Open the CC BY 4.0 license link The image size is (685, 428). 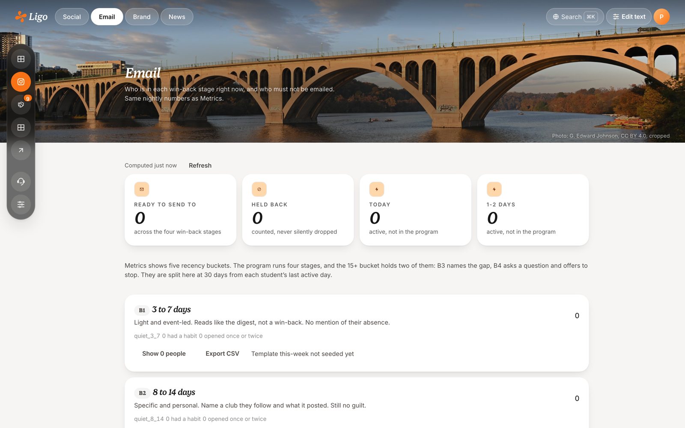click(633, 136)
